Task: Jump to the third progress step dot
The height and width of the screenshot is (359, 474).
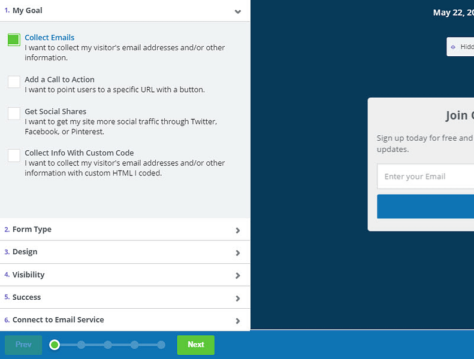Action: coord(108,345)
